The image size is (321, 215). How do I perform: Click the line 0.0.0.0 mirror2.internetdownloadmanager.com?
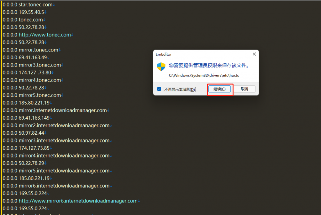(x=56, y=126)
